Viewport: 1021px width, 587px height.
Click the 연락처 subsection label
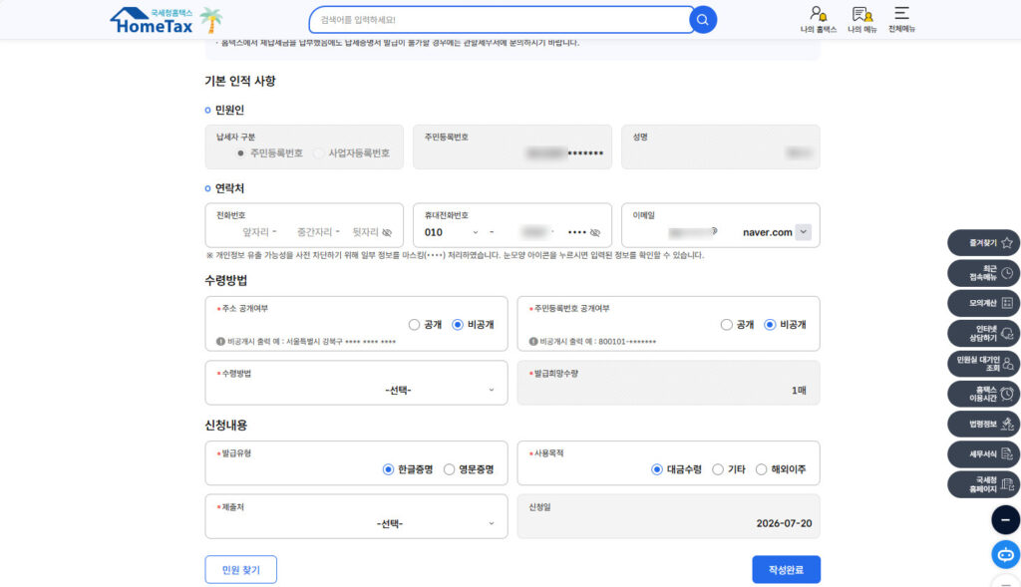click(x=229, y=188)
